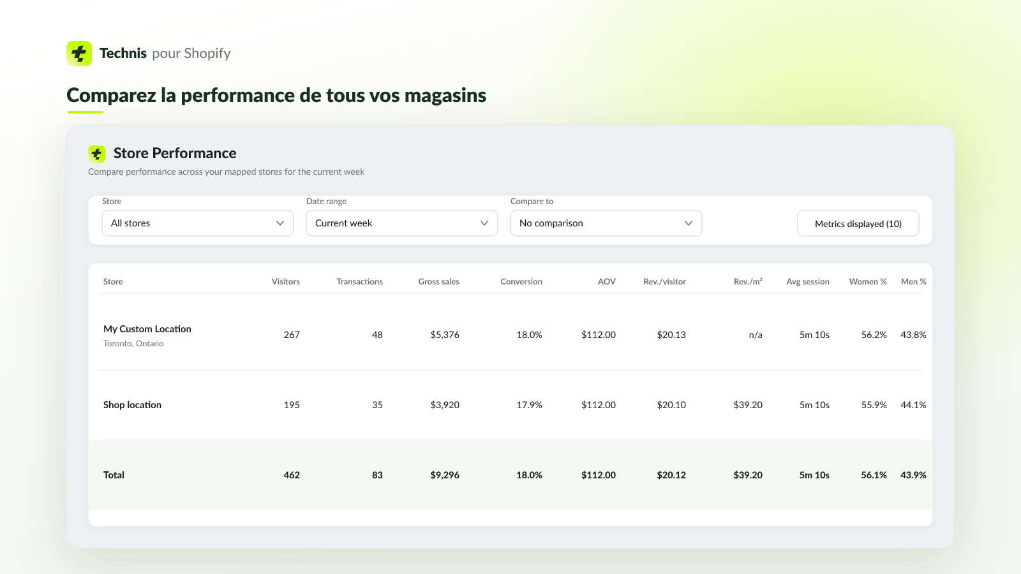The image size is (1021, 574).
Task: Click total visitors 462
Action: tap(292, 475)
